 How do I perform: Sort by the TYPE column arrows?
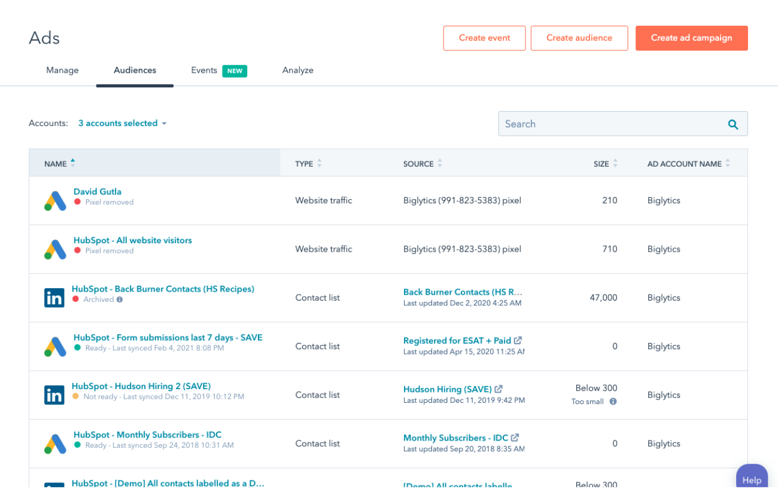tap(319, 163)
